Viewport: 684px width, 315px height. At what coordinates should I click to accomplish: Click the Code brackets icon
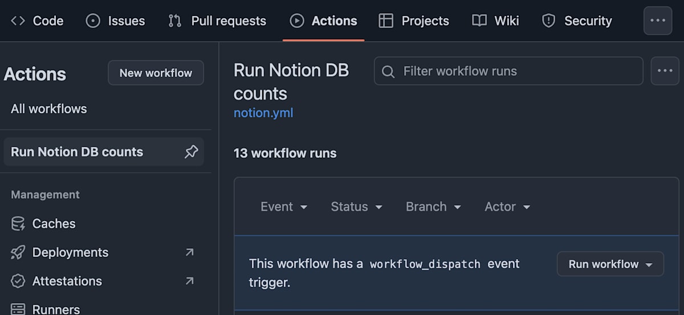tap(18, 21)
